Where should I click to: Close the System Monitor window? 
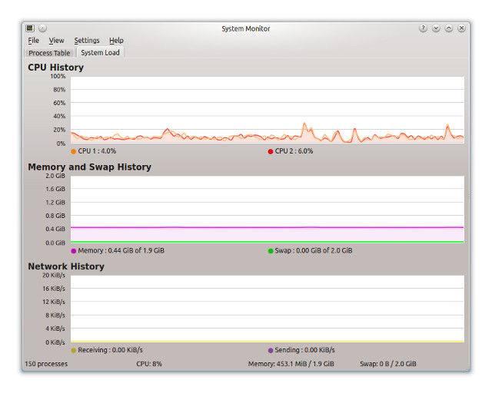[461, 28]
